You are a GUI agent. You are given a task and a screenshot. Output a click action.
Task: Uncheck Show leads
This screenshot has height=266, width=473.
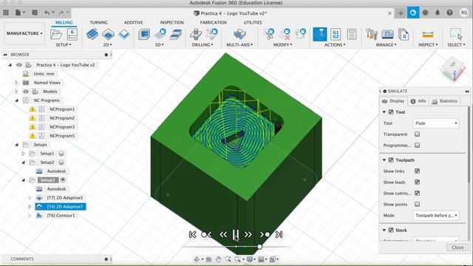tap(417, 183)
